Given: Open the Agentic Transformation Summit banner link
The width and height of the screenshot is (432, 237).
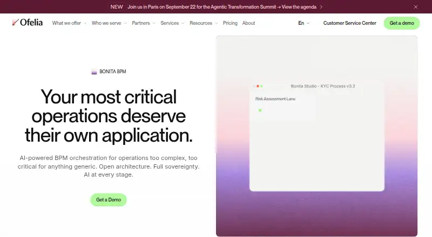Looking at the screenshot, I should click(222, 7).
